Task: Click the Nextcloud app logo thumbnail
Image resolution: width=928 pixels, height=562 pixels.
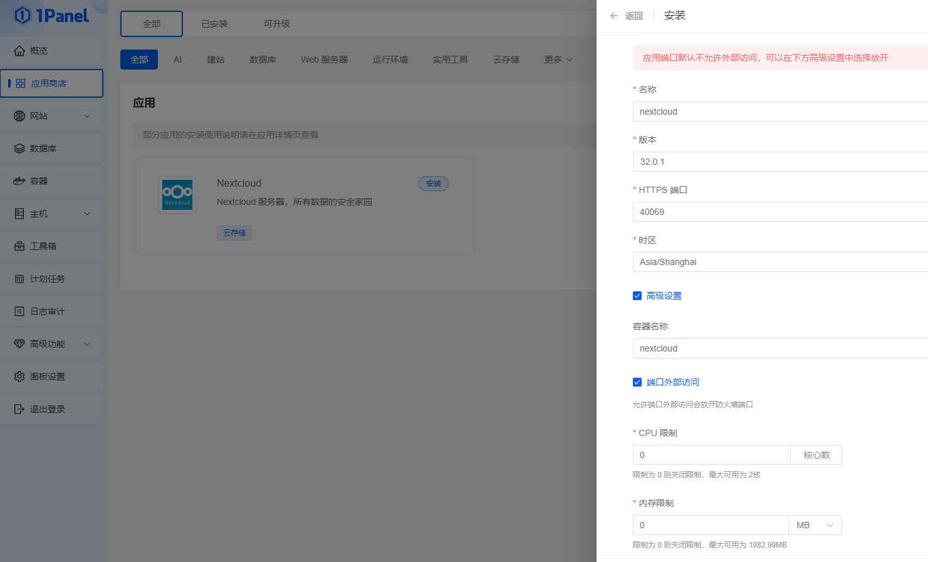Action: [x=177, y=194]
